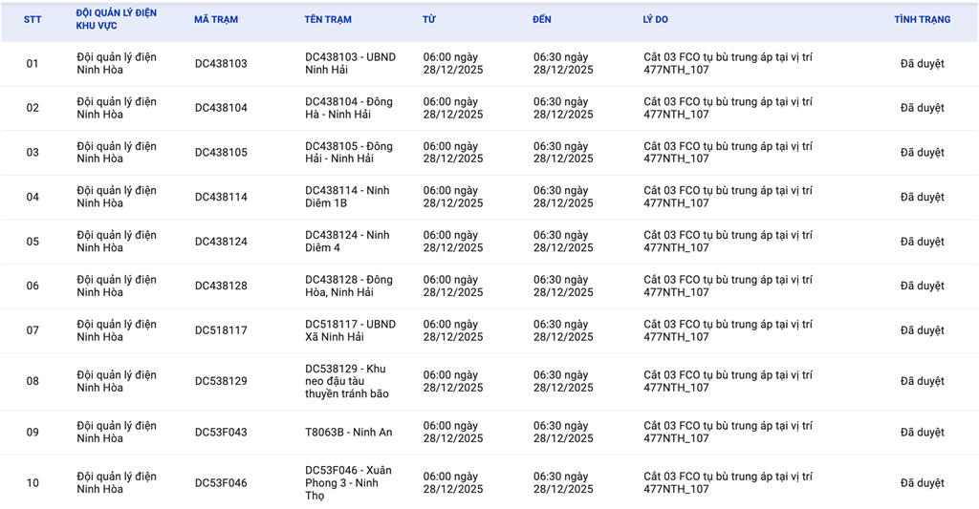The height and width of the screenshot is (509, 979).
Task: Click station name DC438114 - Ninh Diêm 1B
Action: pos(347,197)
